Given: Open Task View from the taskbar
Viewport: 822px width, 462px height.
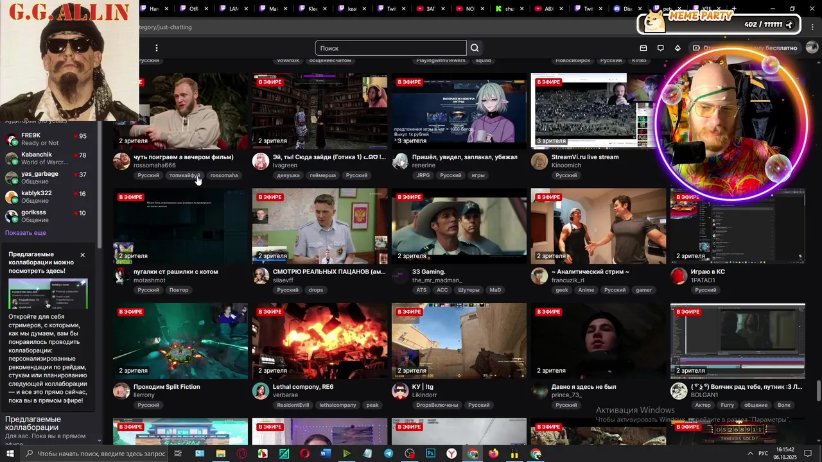Looking at the screenshot, I should point(178,454).
